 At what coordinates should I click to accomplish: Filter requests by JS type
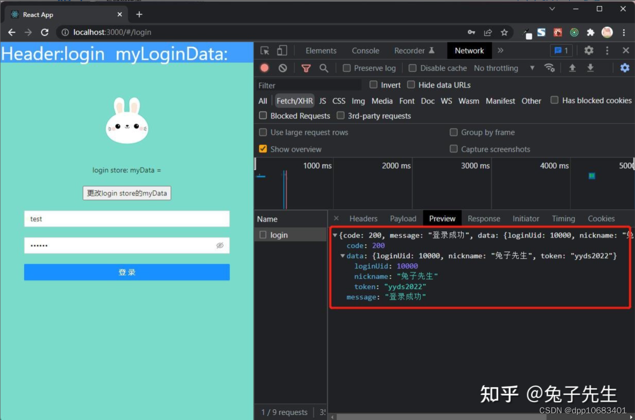pyautogui.click(x=322, y=101)
